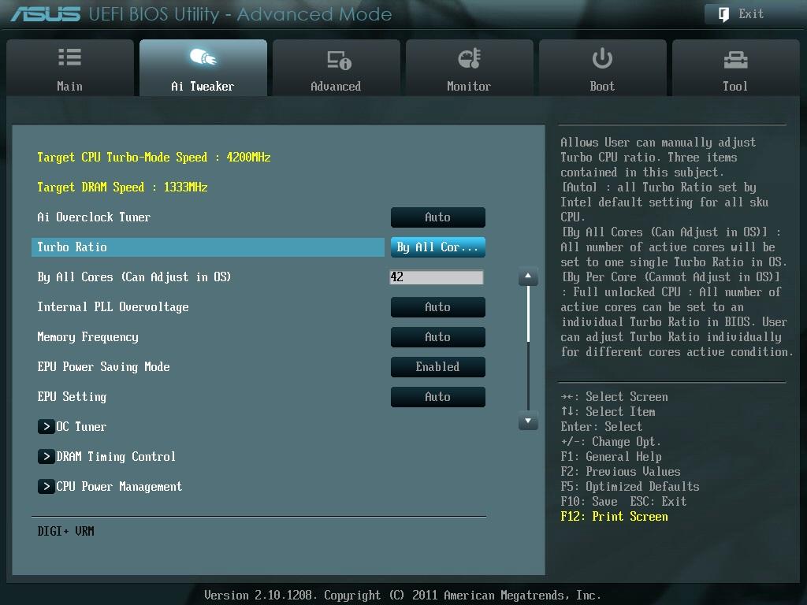Click the ASUS logo
Image resolution: width=807 pixels, height=605 pixels.
(x=46, y=14)
